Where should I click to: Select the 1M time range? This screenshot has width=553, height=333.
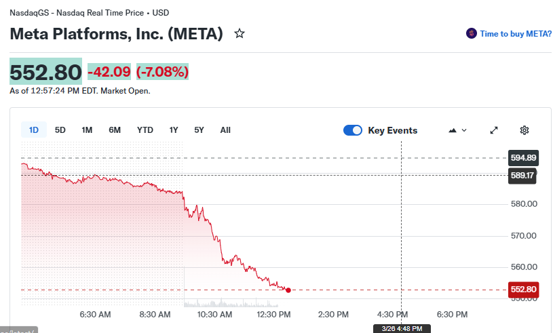pyautogui.click(x=87, y=130)
